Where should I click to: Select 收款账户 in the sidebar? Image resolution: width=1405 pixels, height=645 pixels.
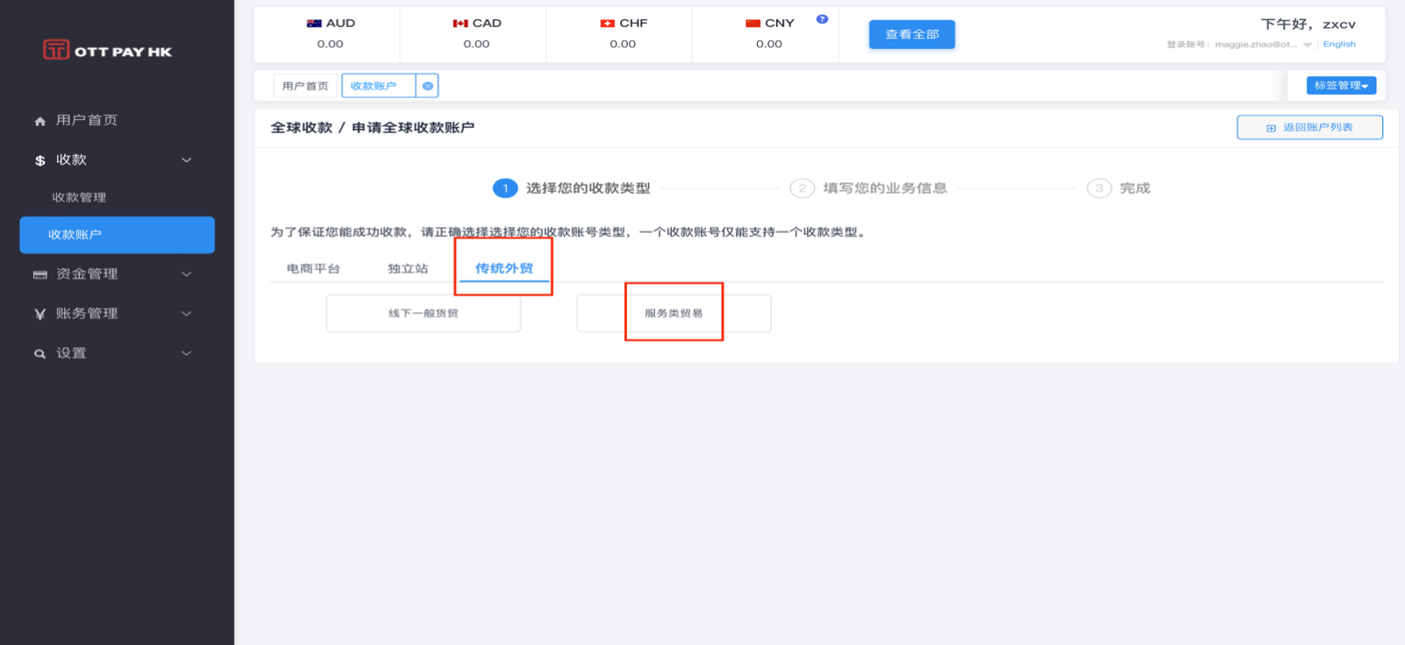117,235
